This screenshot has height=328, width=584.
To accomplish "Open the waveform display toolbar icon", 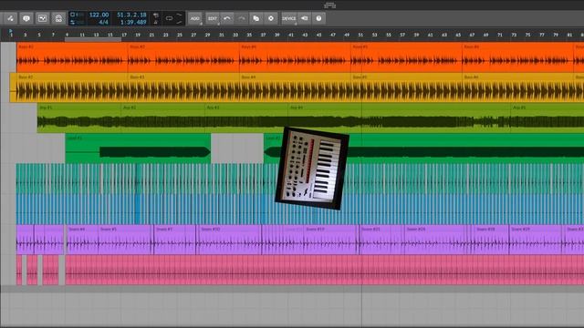I will tap(43, 18).
